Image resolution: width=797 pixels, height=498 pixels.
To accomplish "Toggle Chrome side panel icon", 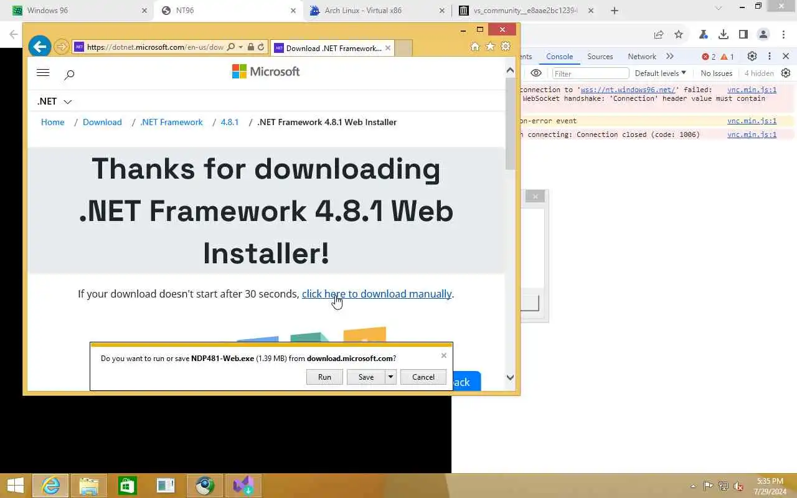I will tap(743, 35).
